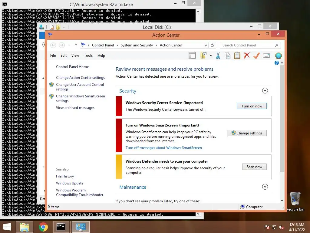The image size is (310, 233).
Task: Go to Control Panel Home
Action: pos(72,67)
